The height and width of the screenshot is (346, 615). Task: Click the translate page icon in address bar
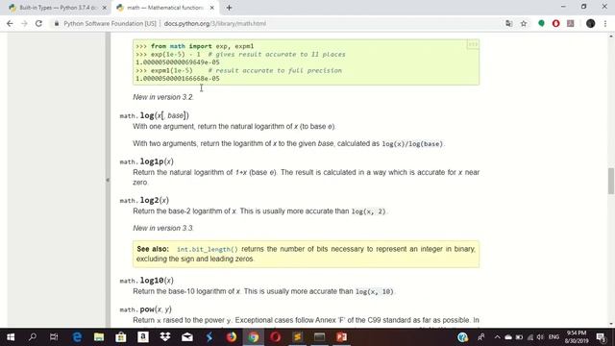509,23
